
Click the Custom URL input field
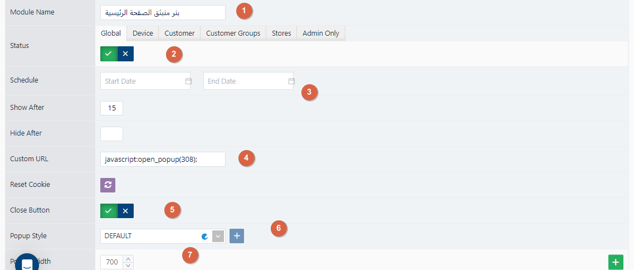pos(163,159)
